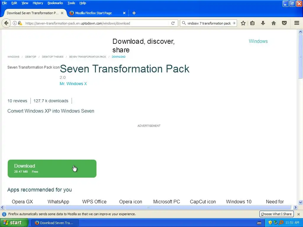303x227 pixels.
Task: Open the Help menu
Action: (83, 3)
